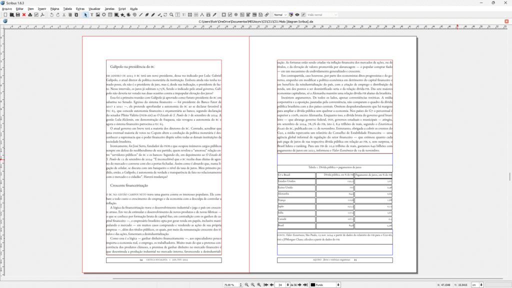Select the Image Frame tool

(97, 14)
